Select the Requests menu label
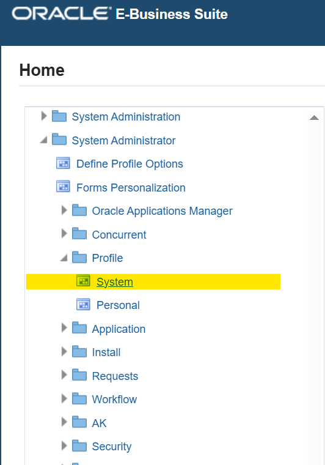This screenshot has height=465, width=325. tap(115, 376)
